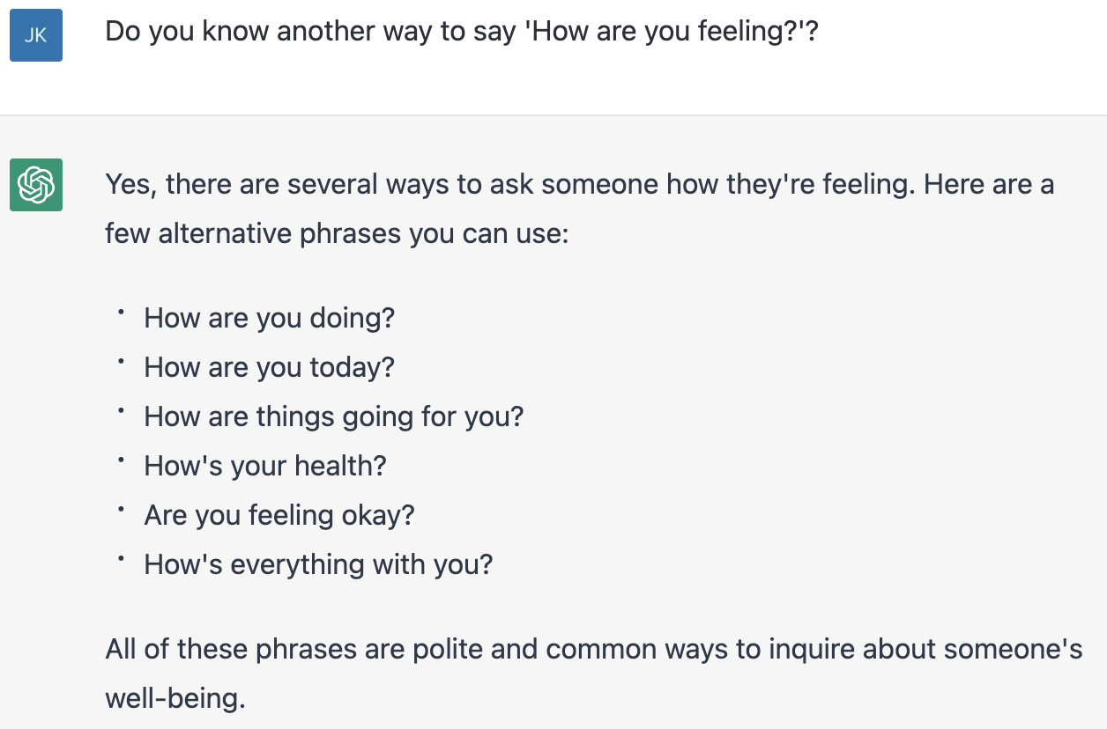Click the bullet before "How's everything with you?"
Image resolution: width=1107 pixels, height=729 pixels.
click(x=121, y=559)
